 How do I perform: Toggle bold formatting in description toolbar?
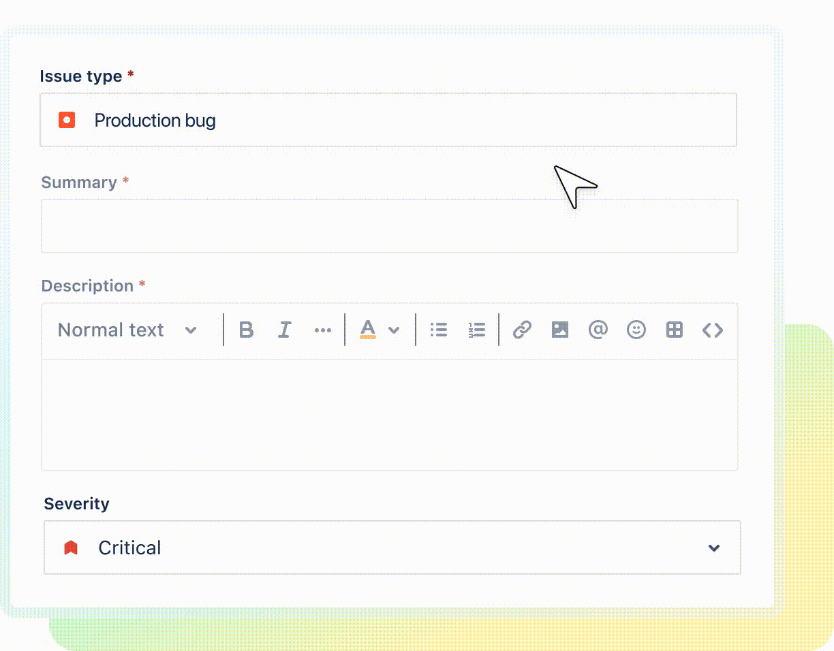coord(247,330)
